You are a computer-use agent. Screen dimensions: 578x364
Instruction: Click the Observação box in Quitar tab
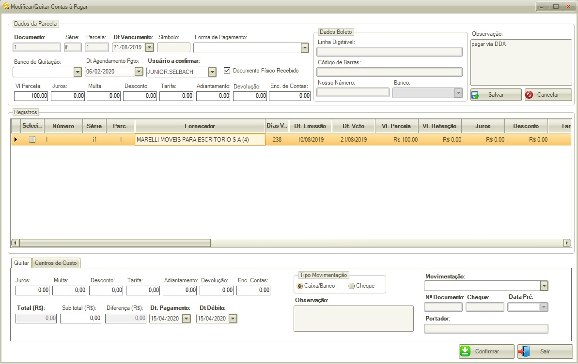[x=354, y=319]
